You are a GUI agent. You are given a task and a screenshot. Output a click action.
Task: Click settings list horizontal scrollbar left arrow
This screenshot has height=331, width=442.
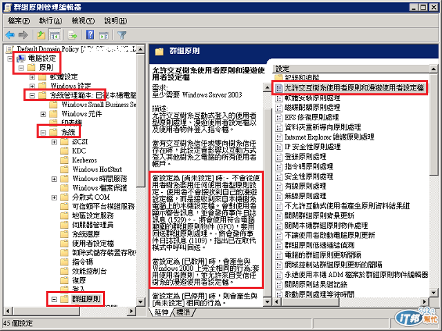coord(277,302)
